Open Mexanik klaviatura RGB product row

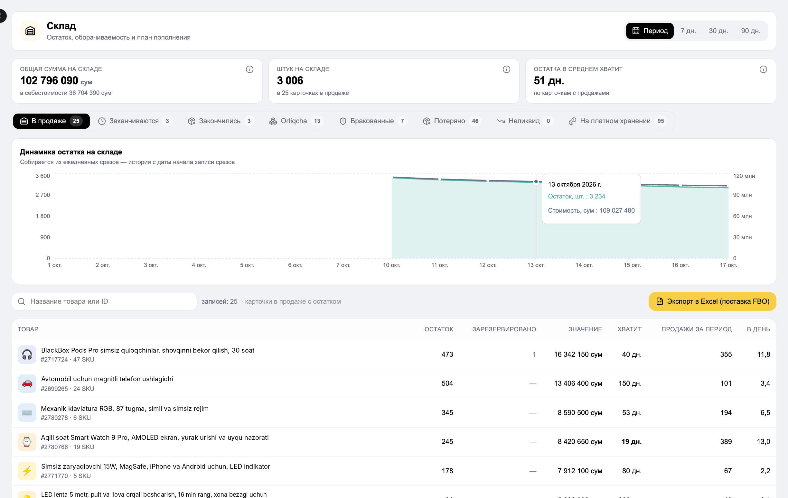[394, 413]
